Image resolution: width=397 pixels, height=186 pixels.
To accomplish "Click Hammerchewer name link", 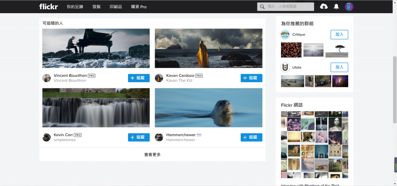I will click(x=181, y=135).
